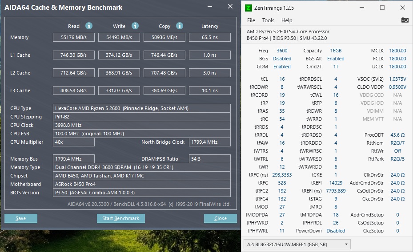Click the Save button in AIDA64
This screenshot has height=252, width=413.
(x=21, y=218)
